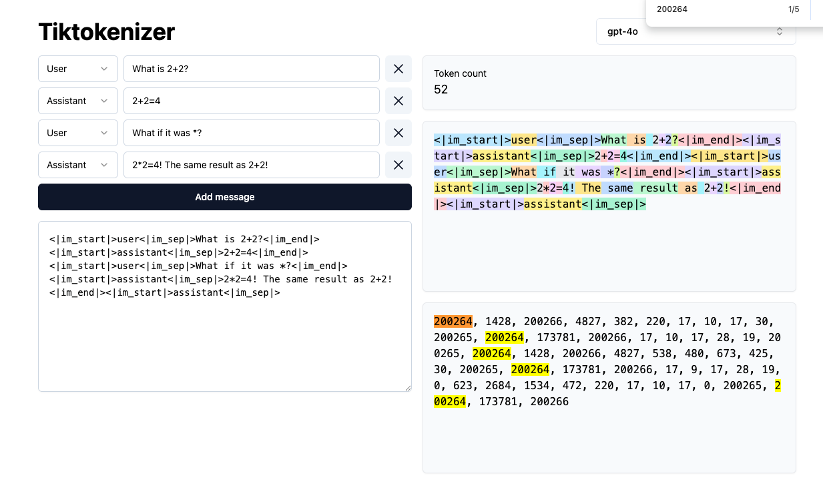Click the 'same' token in colored output

pyautogui.click(x=617, y=188)
